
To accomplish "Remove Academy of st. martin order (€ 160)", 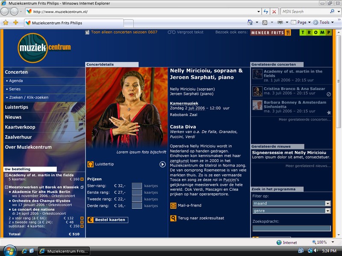I will (82, 179).
